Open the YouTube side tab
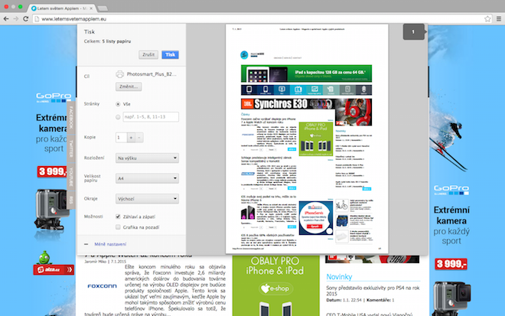The image size is (505, 316). [71, 177]
